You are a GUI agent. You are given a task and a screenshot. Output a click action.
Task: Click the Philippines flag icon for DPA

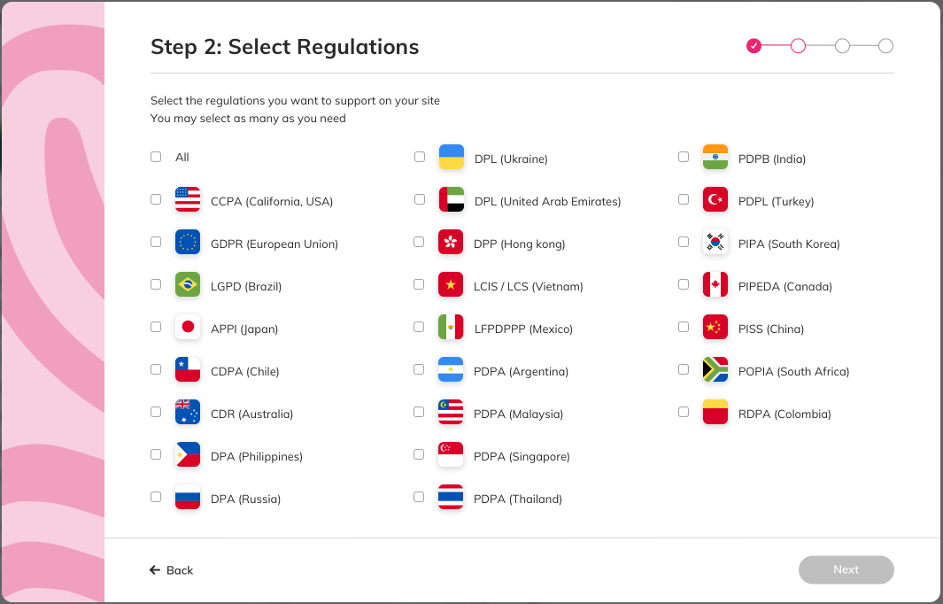[188, 454]
